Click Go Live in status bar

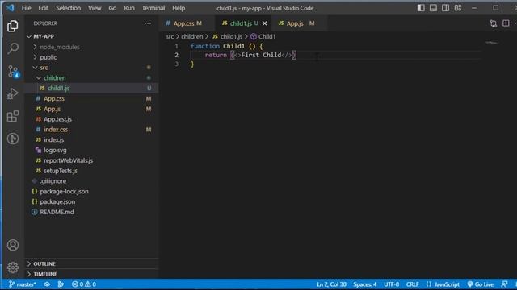481,284
